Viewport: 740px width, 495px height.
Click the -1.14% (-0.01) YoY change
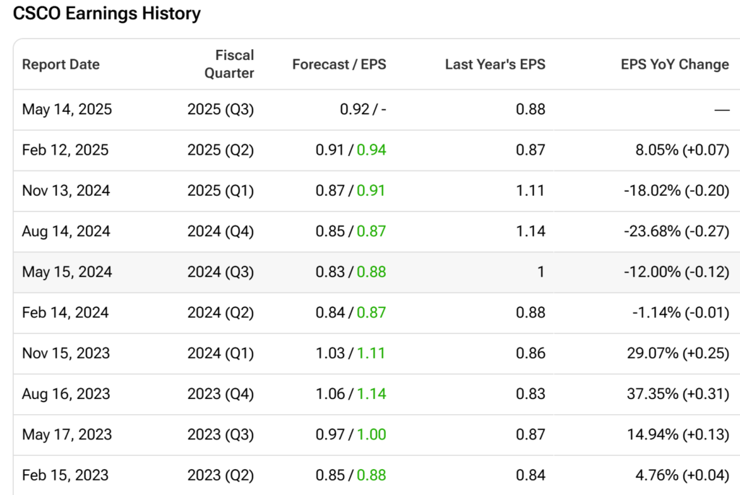681,312
